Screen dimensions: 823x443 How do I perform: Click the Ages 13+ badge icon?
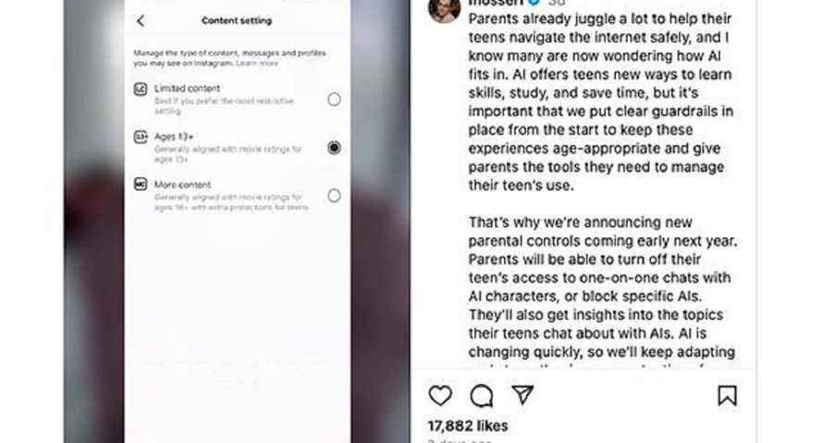coord(141,138)
